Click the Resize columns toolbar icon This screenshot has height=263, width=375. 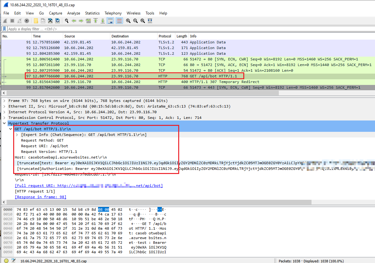pyautogui.click(x=150, y=21)
